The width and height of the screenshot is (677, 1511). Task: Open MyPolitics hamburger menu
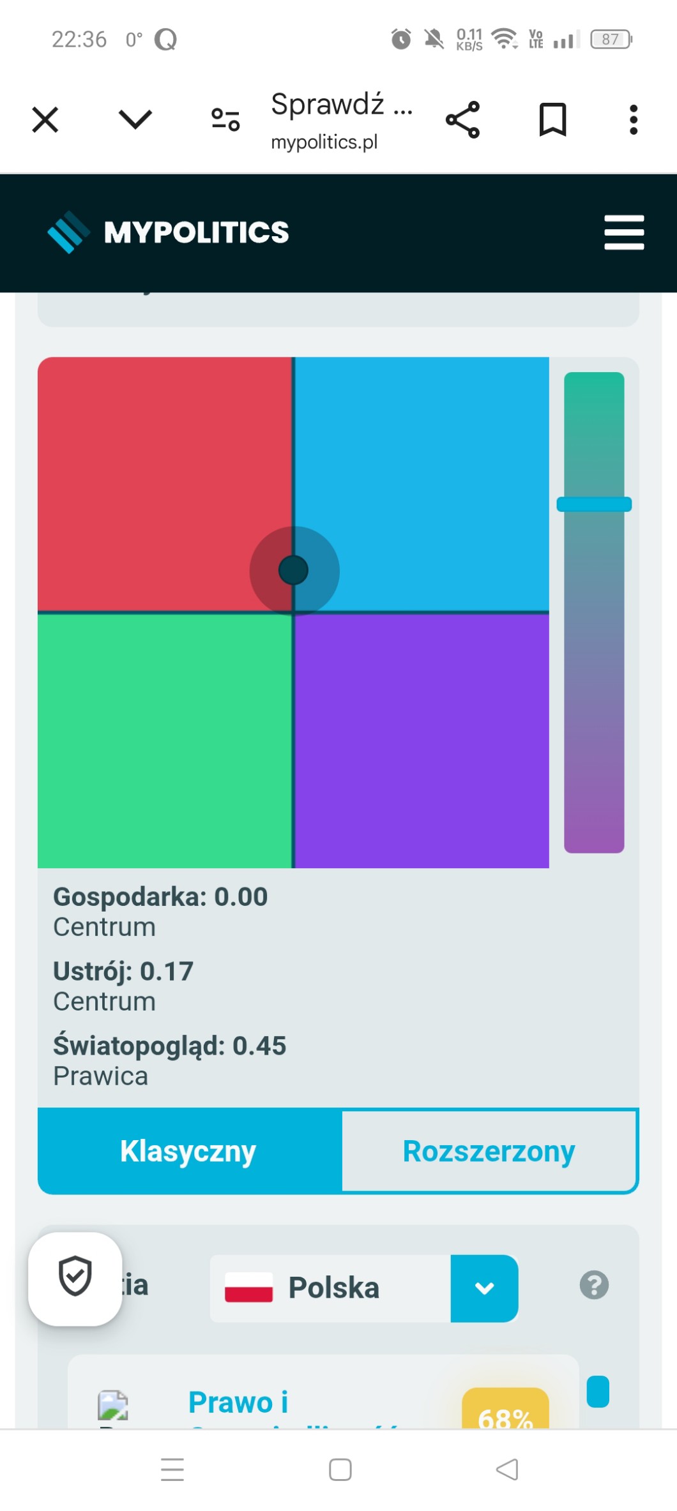coord(624,232)
